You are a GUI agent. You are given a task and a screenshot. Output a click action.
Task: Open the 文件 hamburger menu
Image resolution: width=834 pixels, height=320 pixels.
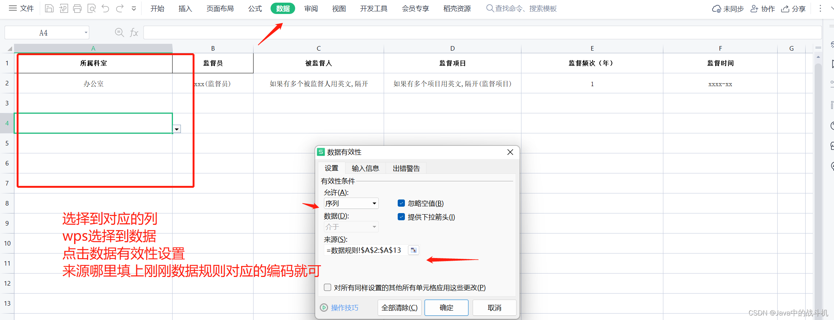click(21, 8)
